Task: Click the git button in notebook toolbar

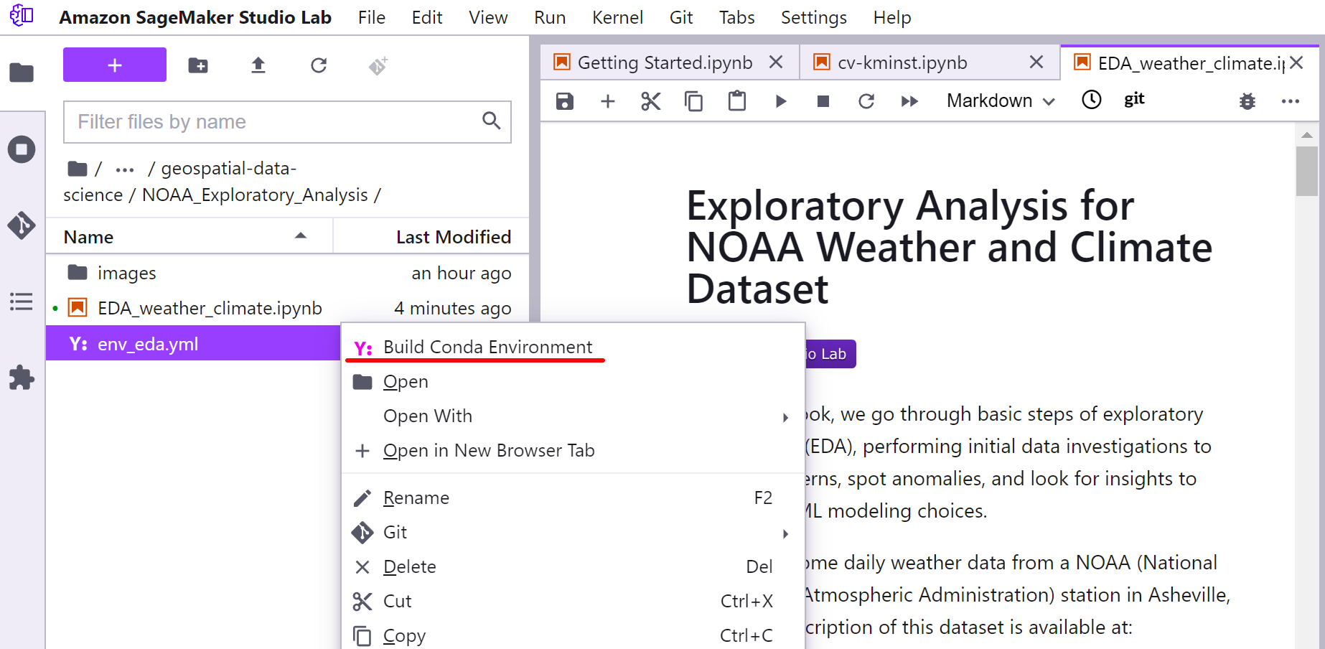Action: click(x=1134, y=99)
